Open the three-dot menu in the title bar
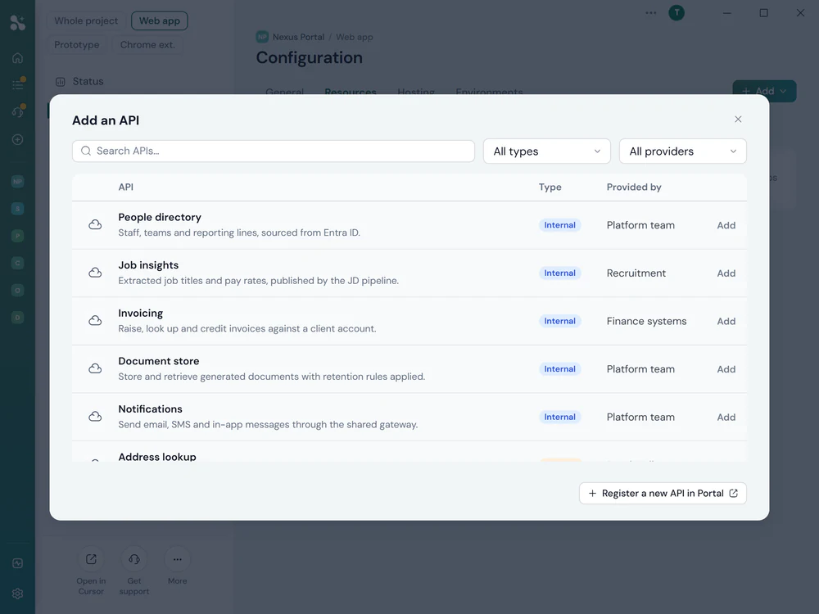This screenshot has width=819, height=614. [651, 13]
